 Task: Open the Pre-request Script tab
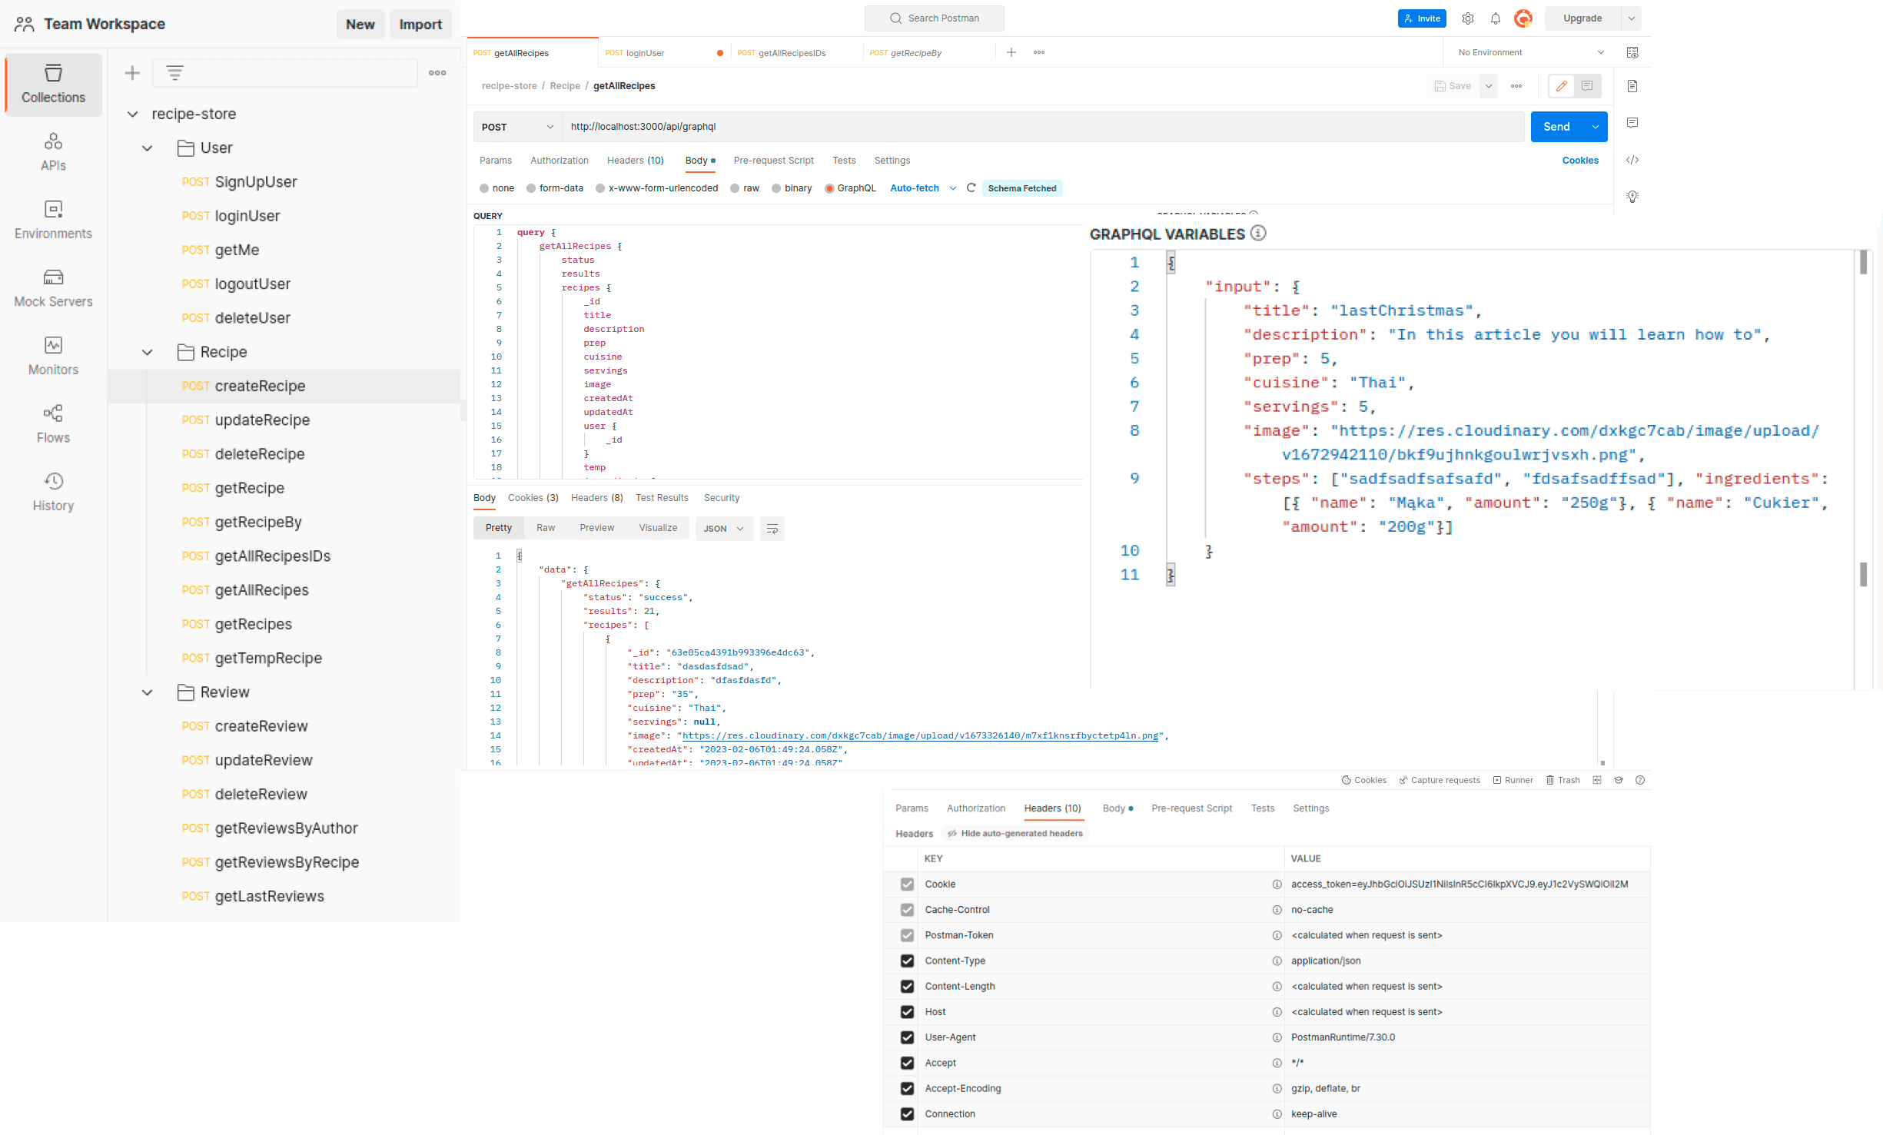773,161
